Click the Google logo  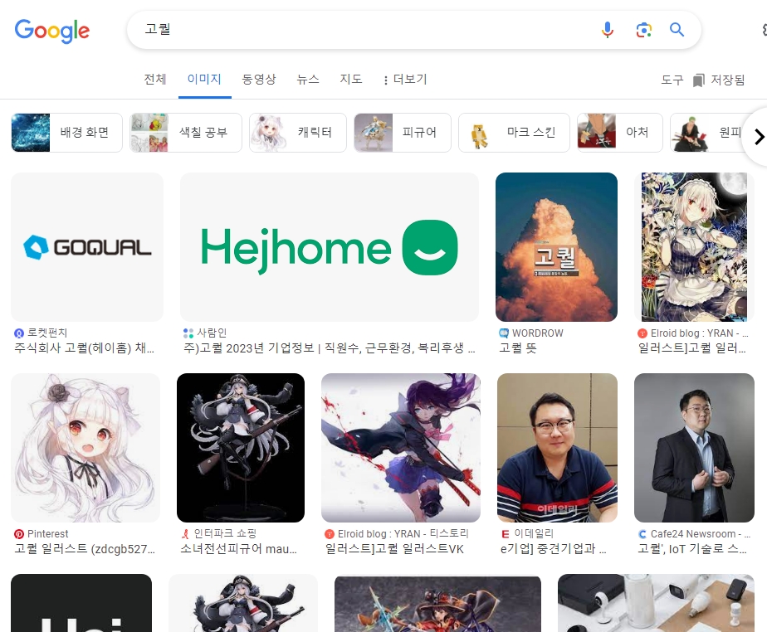(51, 31)
